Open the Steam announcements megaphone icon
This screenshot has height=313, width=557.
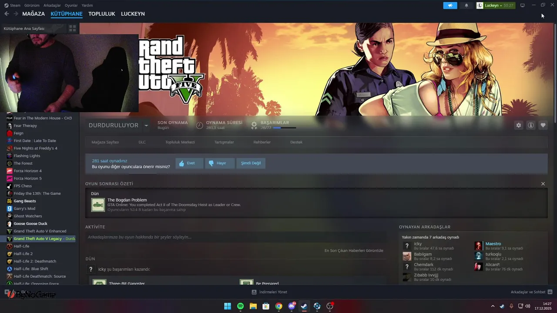450,5
